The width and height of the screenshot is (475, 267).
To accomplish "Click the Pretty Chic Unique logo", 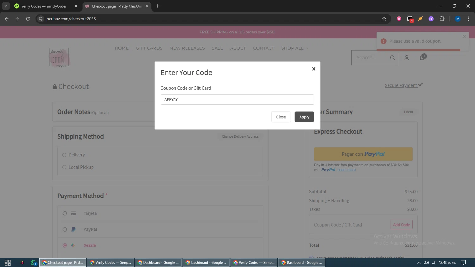I will [x=59, y=58].
